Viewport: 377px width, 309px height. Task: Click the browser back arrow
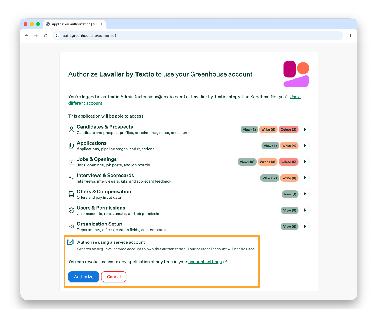(26, 36)
